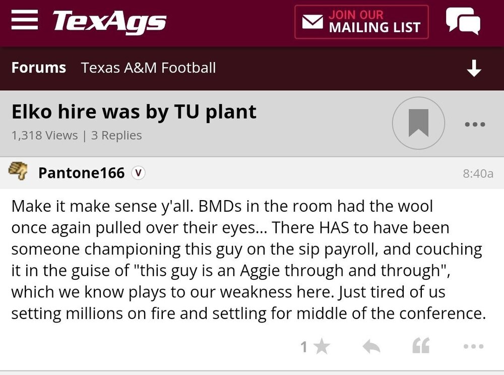Click the thread title 'Elko hire was by TU plant'

[134, 112]
